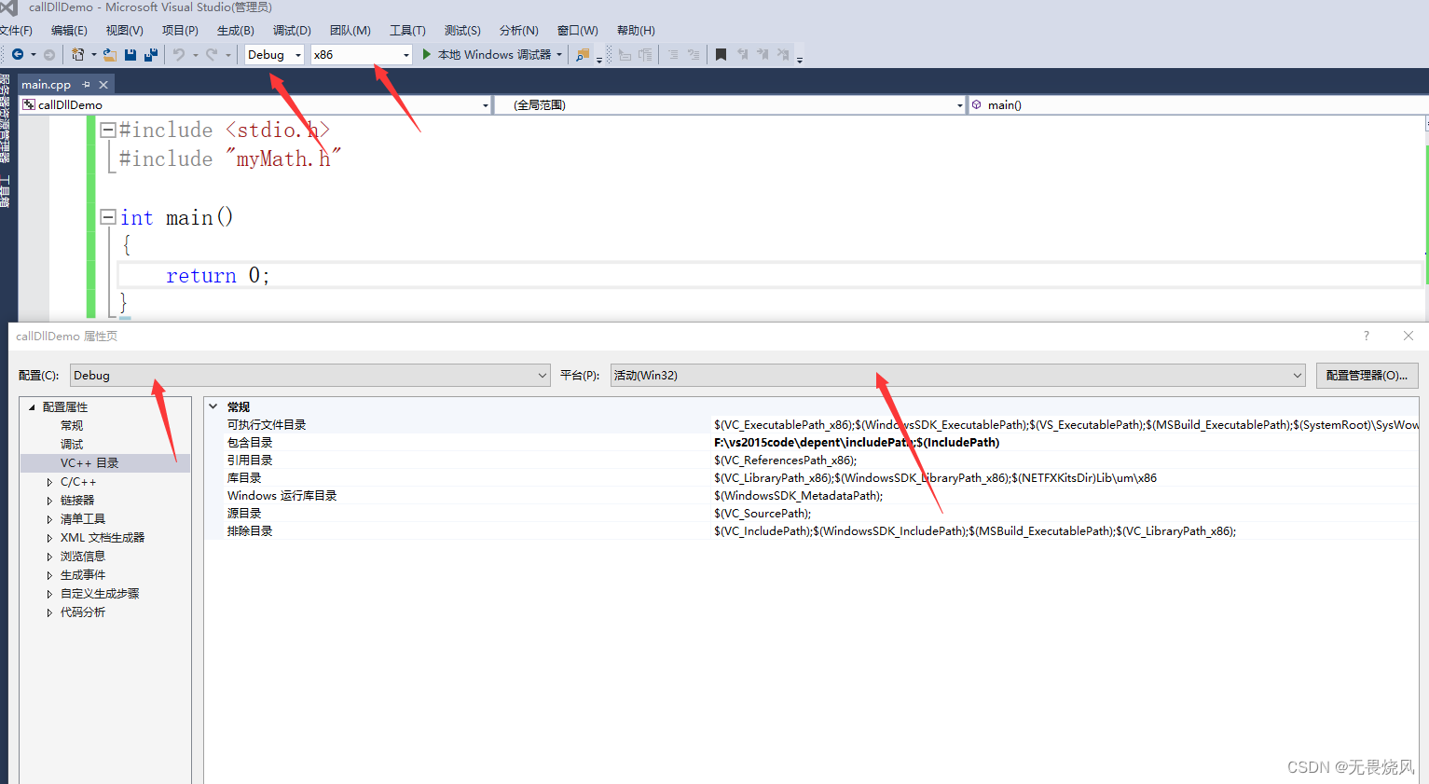Collapse the int main() code block
Viewport: 1429px width, 784px height.
tap(108, 217)
